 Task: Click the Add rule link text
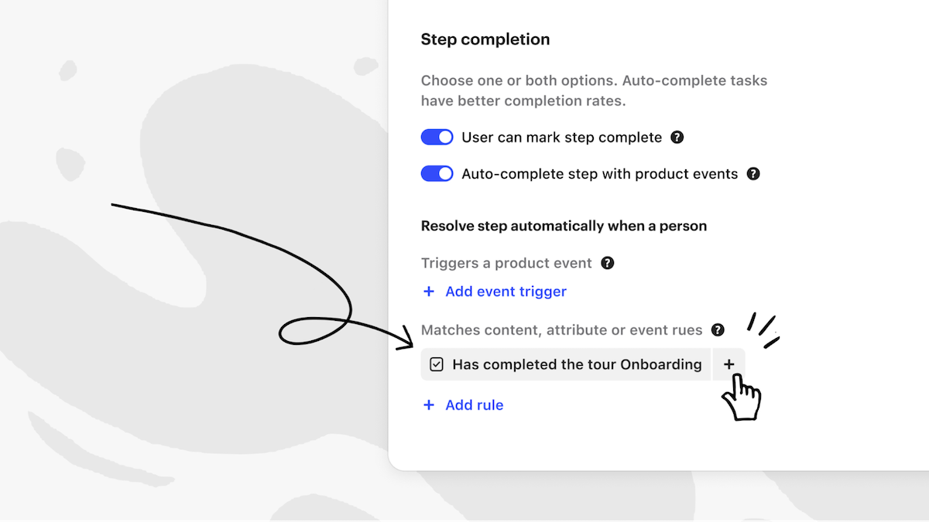474,405
